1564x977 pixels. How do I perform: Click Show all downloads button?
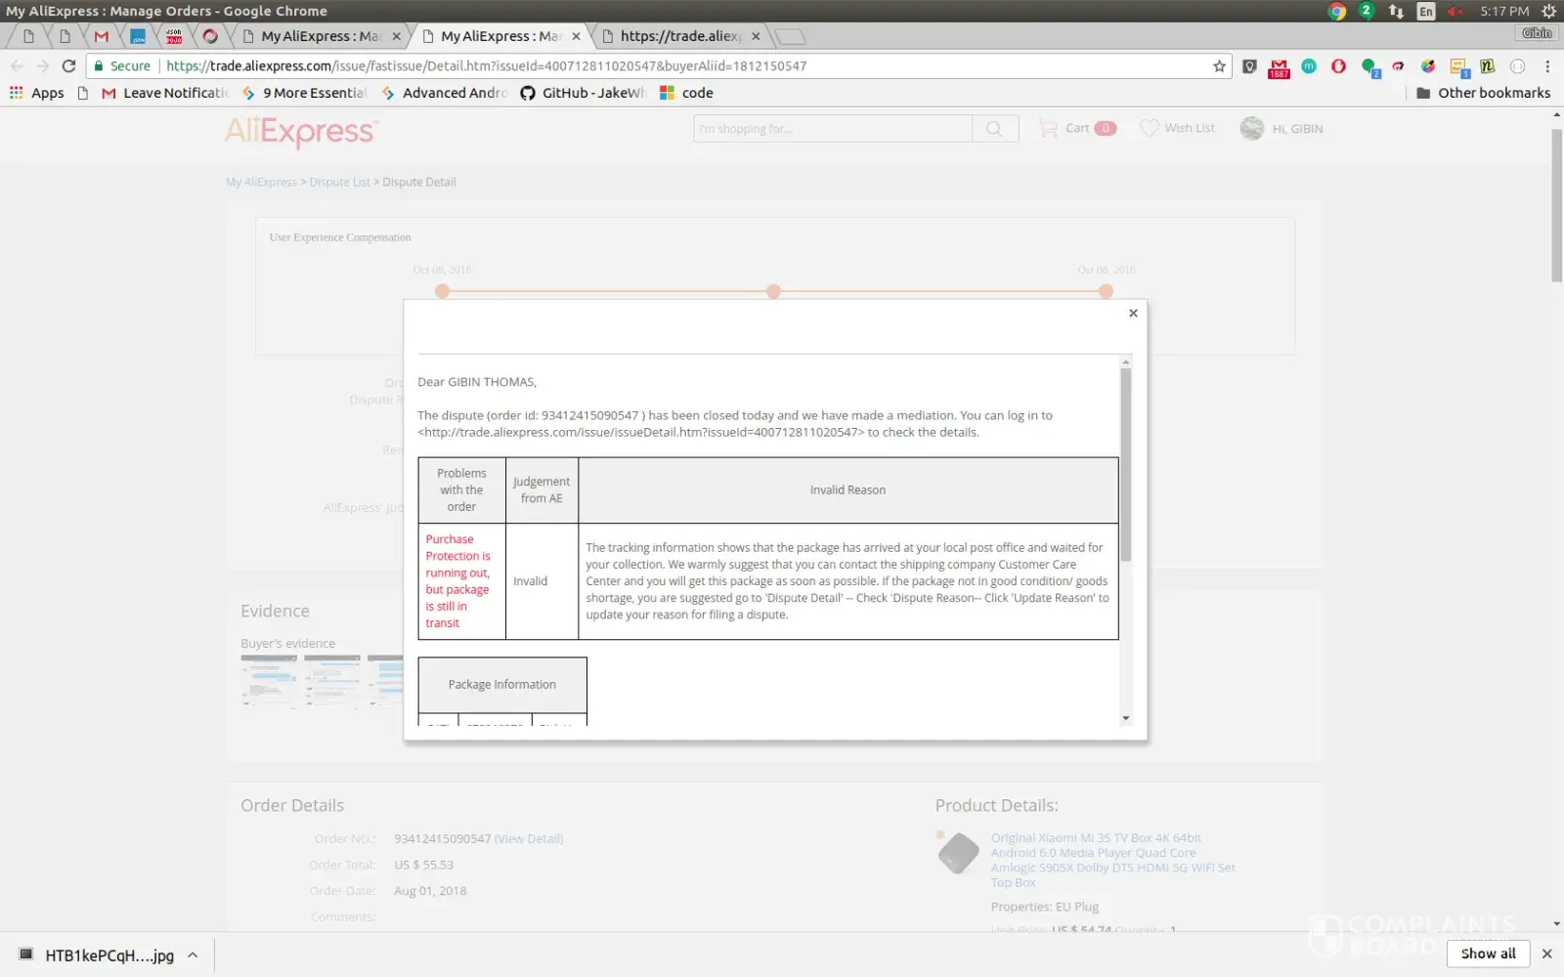1488,954
